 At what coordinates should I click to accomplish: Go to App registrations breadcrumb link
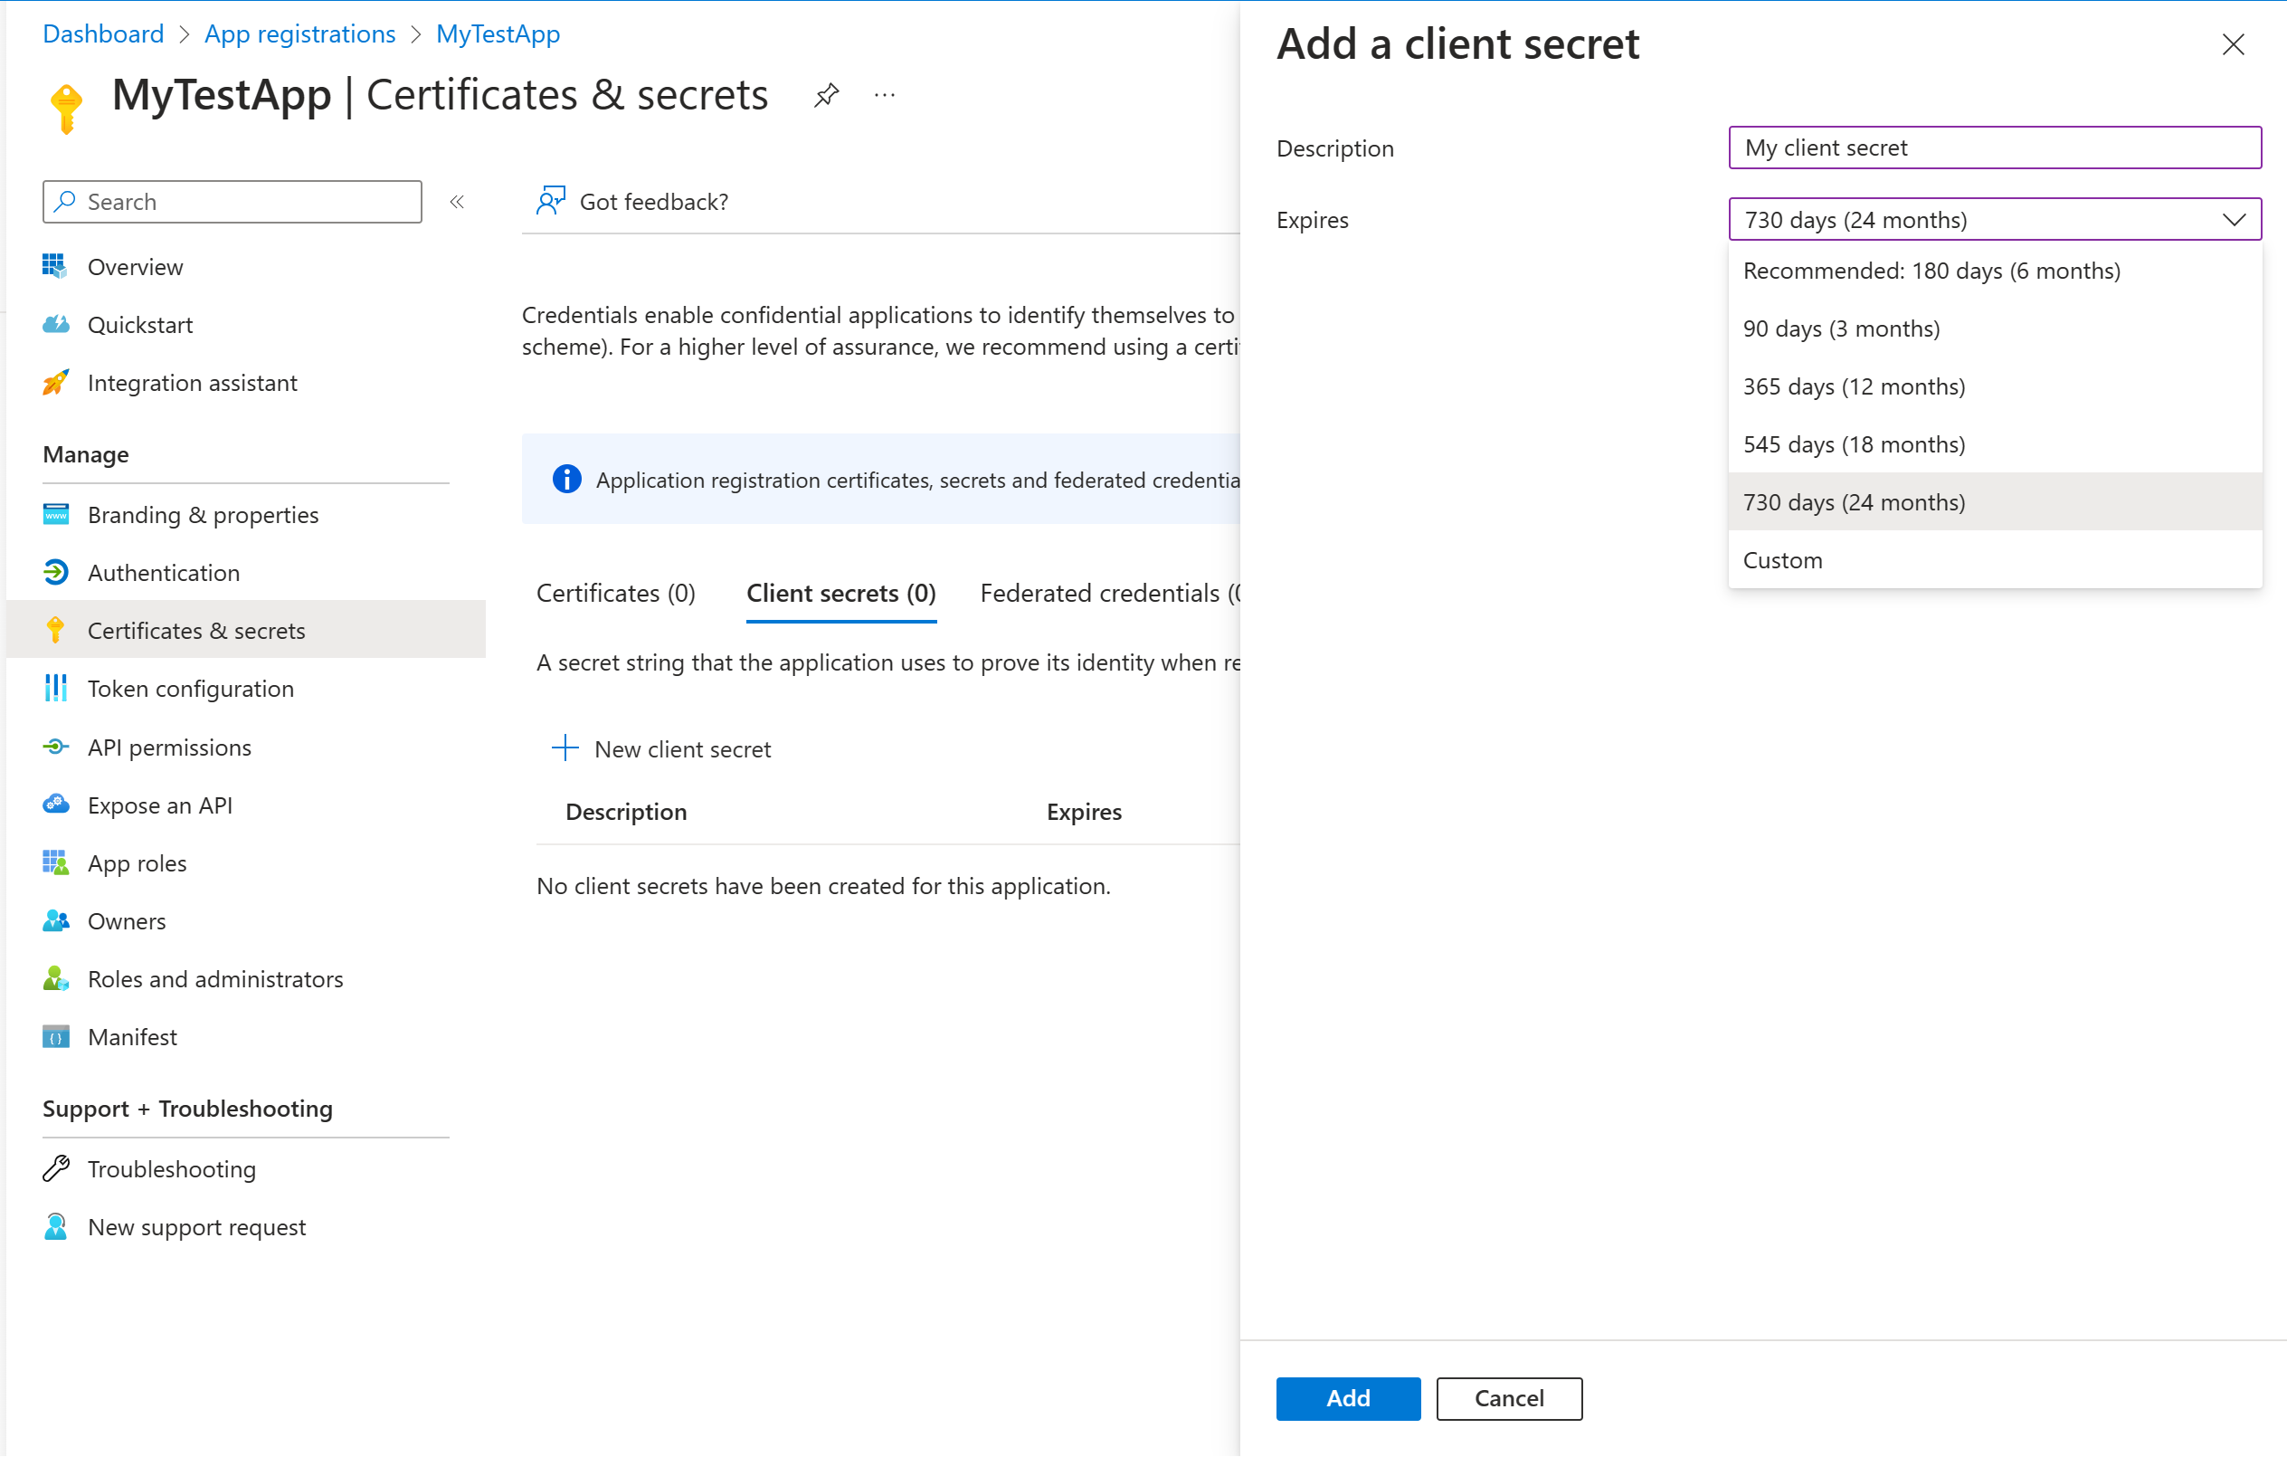(300, 34)
